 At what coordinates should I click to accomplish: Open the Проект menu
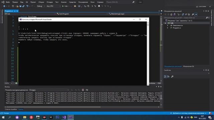[x=33, y=2]
